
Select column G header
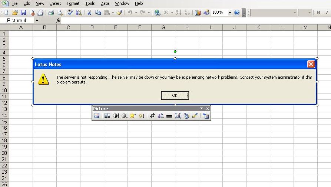[163, 27]
